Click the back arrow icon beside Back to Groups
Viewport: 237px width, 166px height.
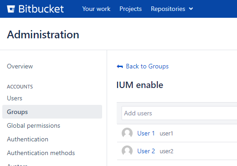coord(120,67)
